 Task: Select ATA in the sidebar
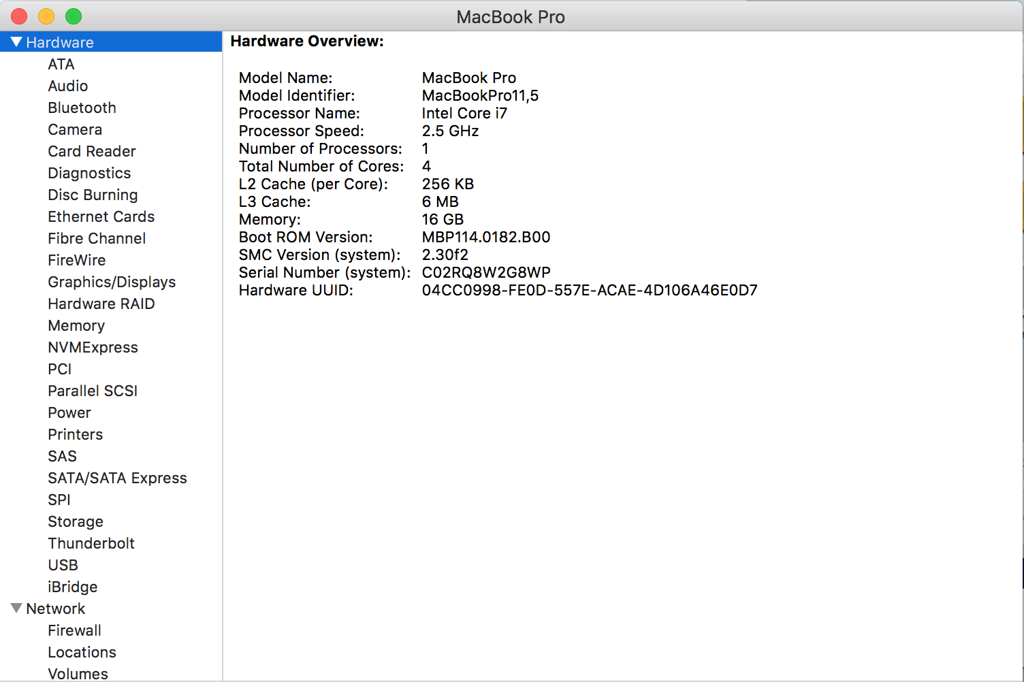coord(61,64)
